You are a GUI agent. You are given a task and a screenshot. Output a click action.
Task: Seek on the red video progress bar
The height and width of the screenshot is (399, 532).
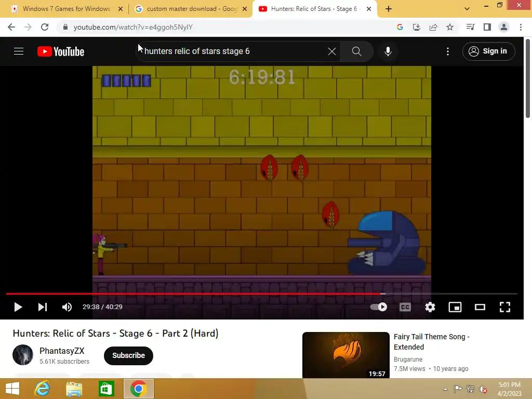point(262,294)
